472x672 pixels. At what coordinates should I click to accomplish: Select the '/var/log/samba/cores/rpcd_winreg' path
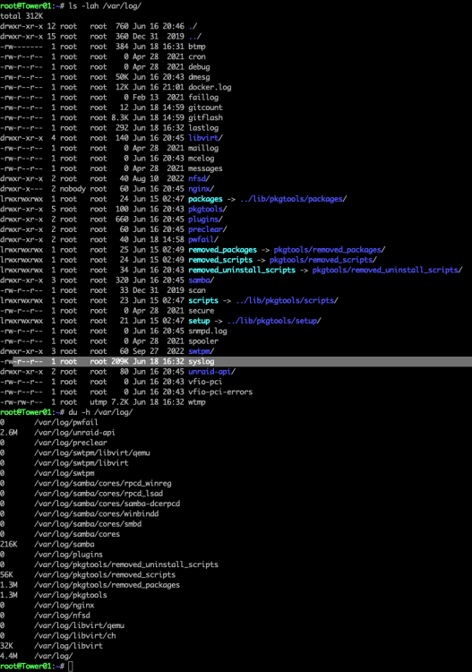click(x=103, y=484)
